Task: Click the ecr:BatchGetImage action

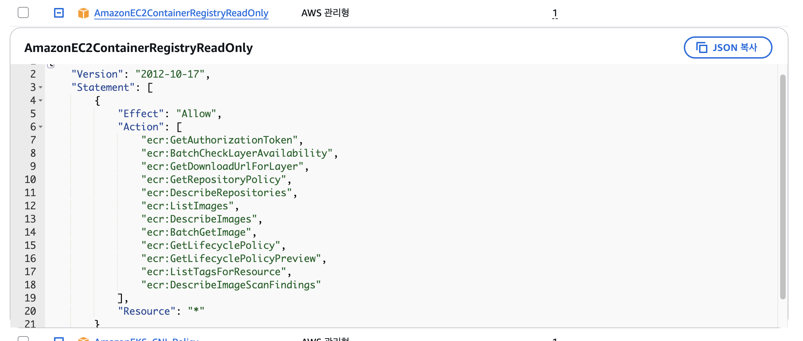Action: tap(196, 232)
